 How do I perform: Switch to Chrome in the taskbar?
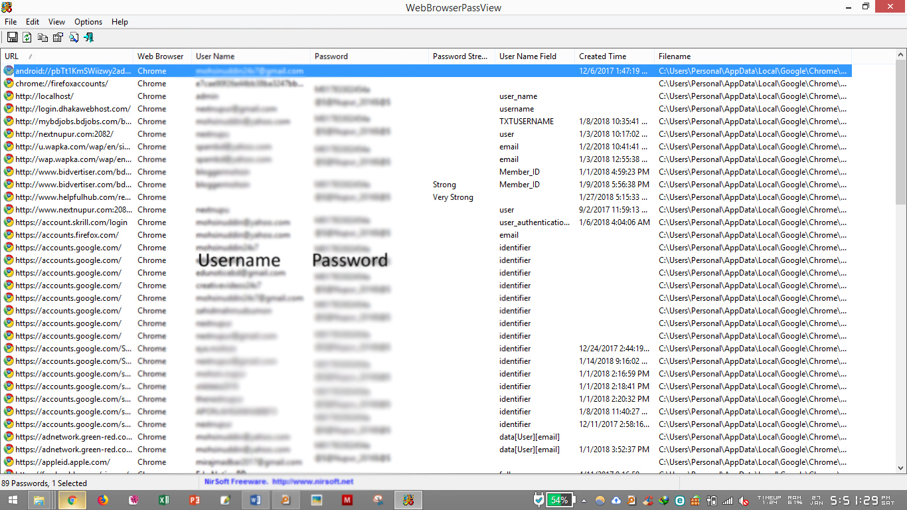(x=72, y=500)
